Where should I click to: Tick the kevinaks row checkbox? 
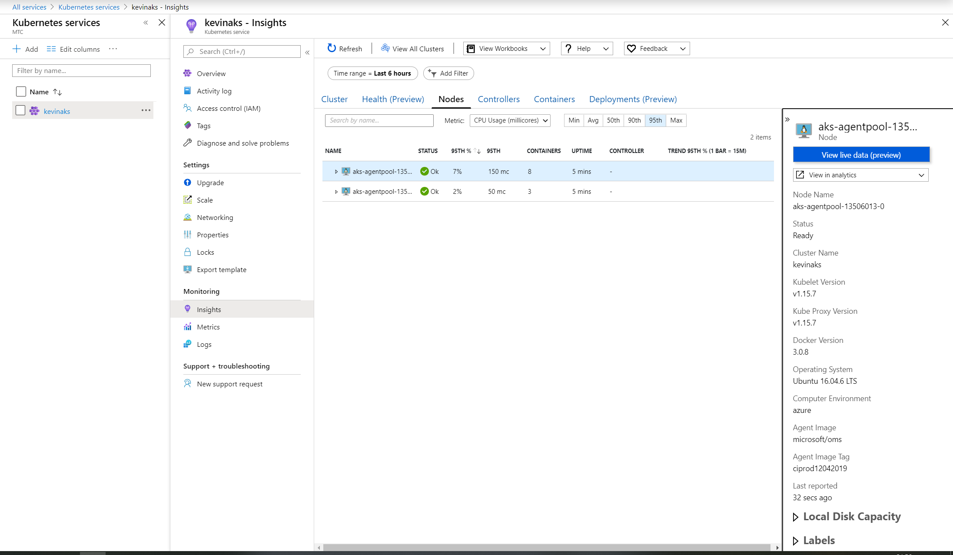pos(20,110)
